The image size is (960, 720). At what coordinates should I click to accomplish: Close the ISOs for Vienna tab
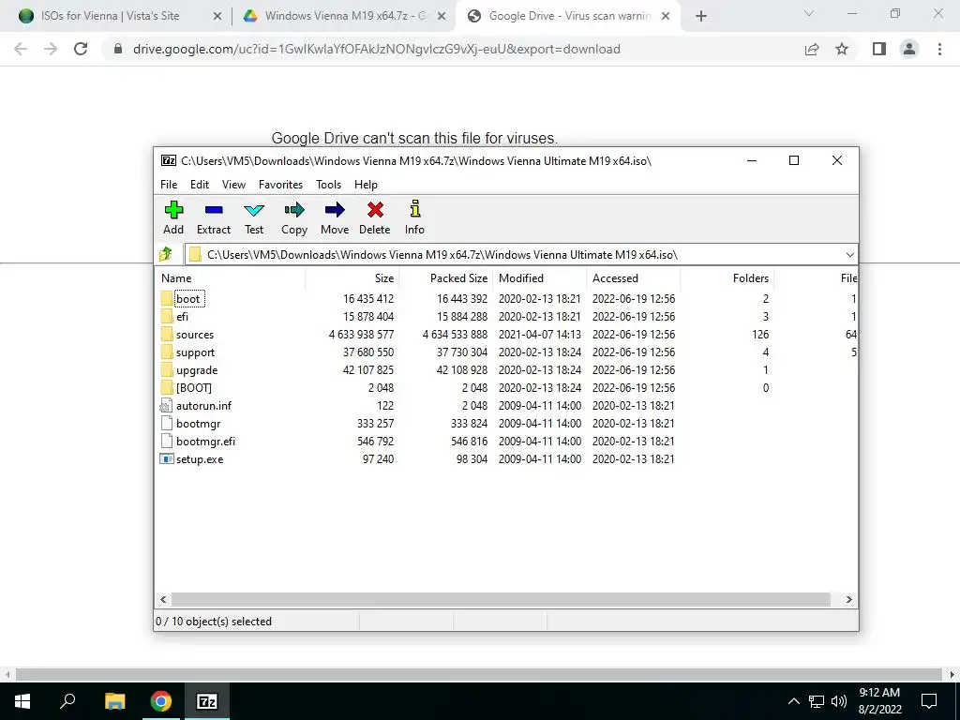coord(217,17)
